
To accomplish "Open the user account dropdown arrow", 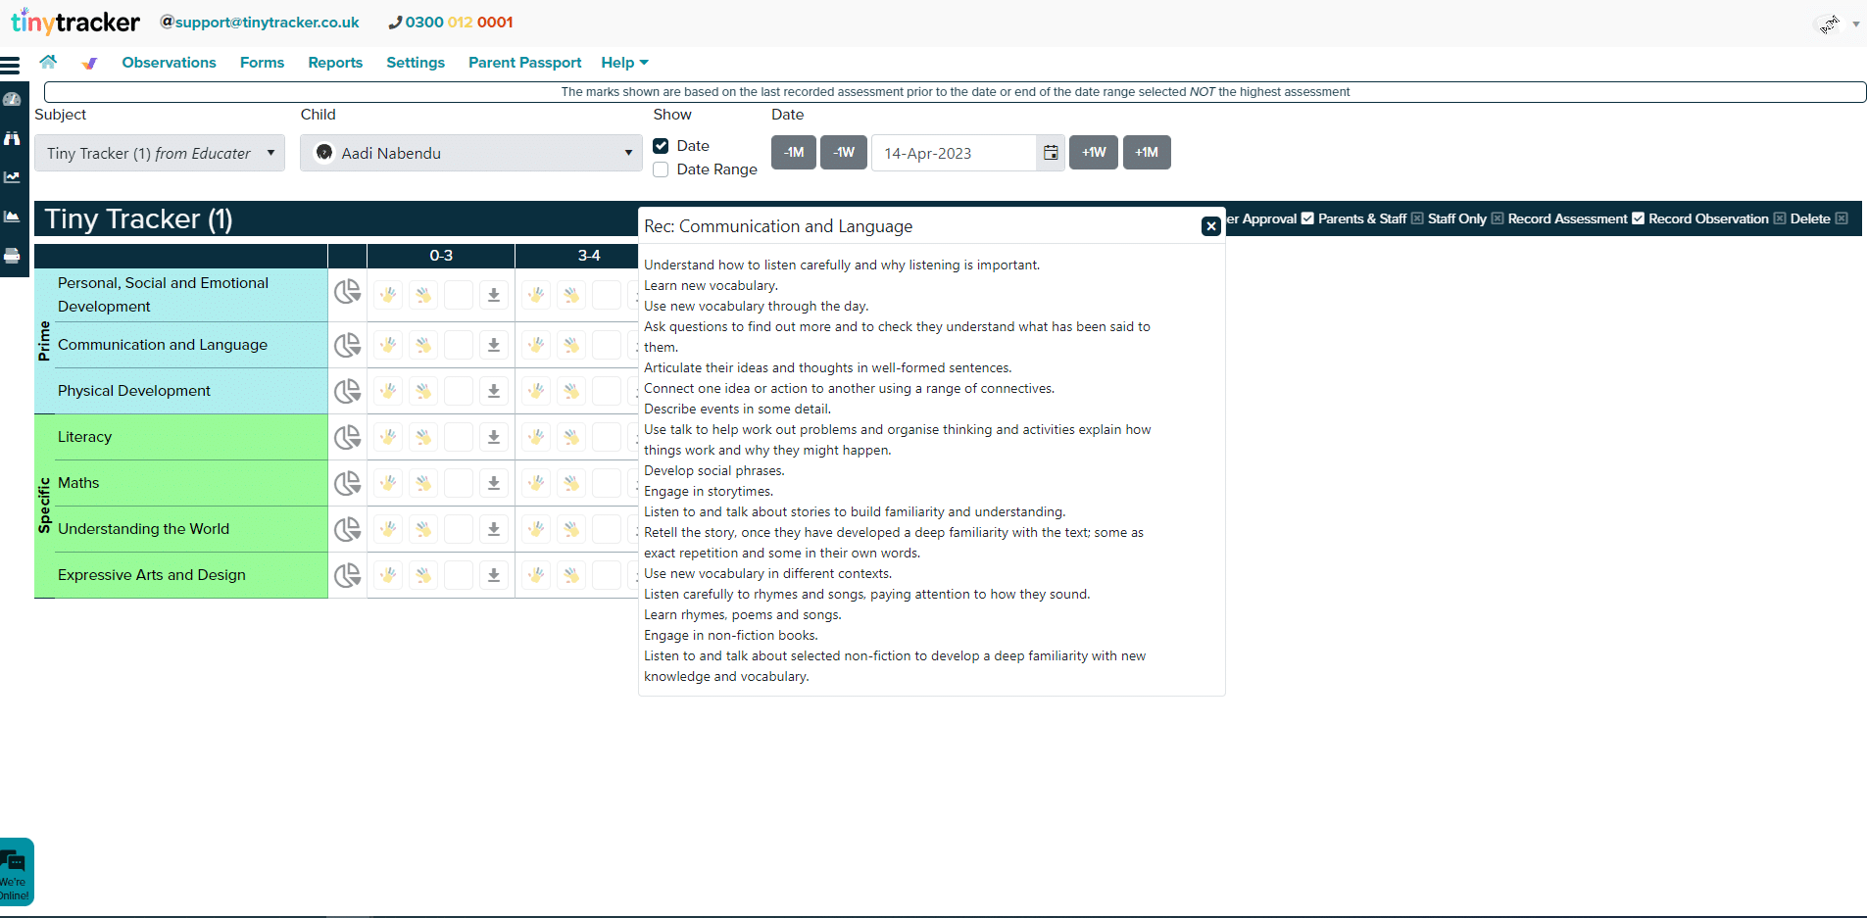I will [1856, 24].
